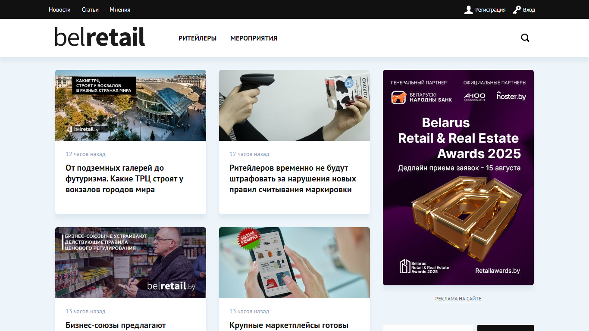Click the milk carton scanner thumbnail

coord(294,105)
